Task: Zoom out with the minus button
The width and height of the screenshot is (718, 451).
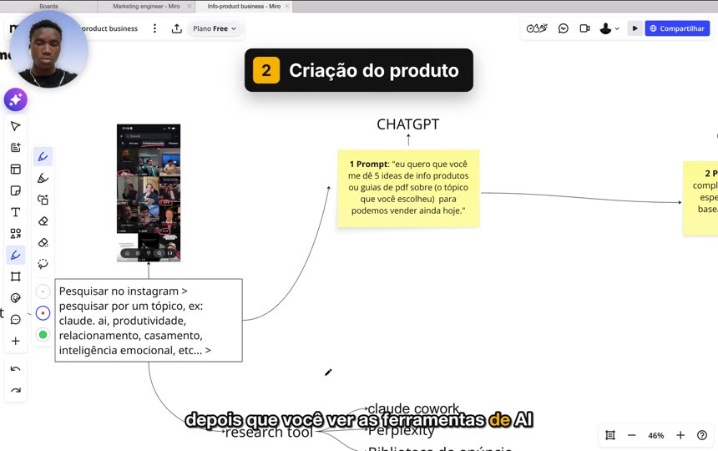Action: tap(631, 435)
